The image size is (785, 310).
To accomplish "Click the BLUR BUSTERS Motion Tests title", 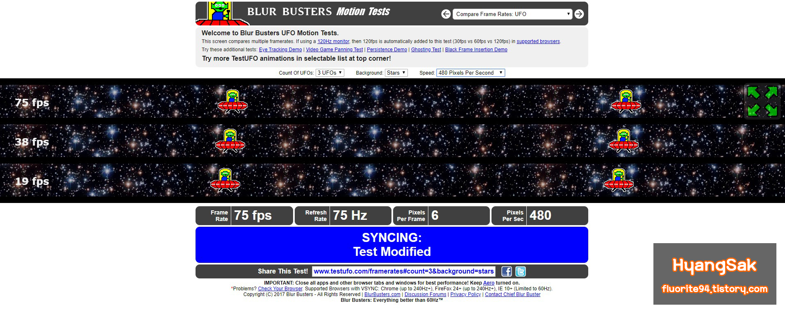I will [x=319, y=11].
